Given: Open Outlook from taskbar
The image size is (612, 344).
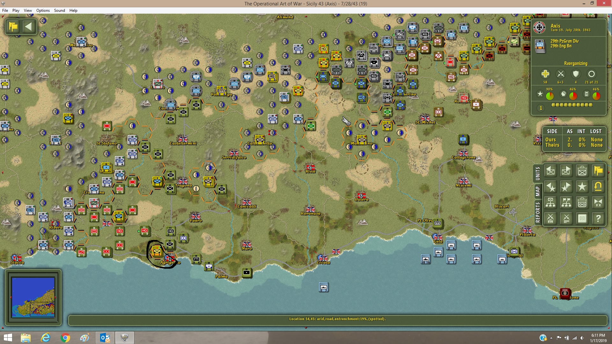Looking at the screenshot, I should [105, 338].
